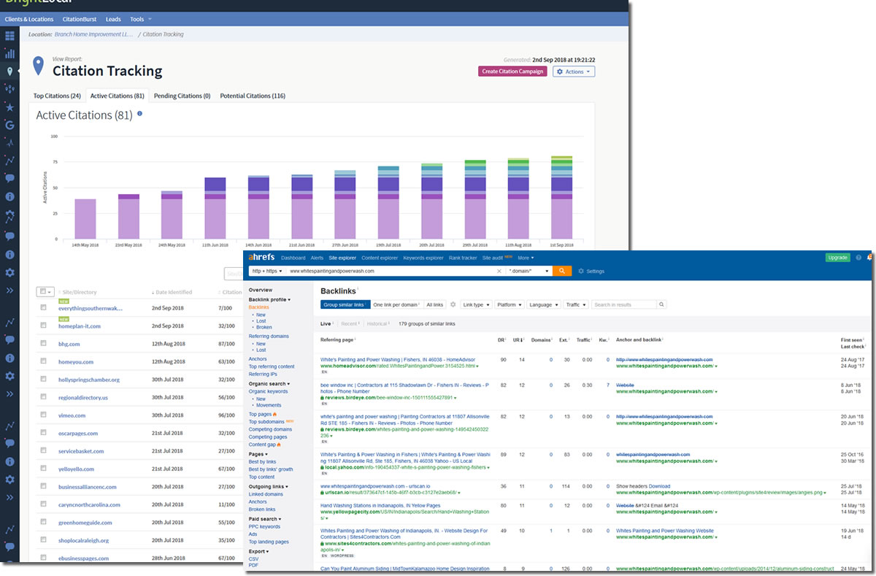876x576 pixels.
Task: Select the map pin icon in BrightLocal sidebar
Action: pyautogui.click(x=10, y=72)
